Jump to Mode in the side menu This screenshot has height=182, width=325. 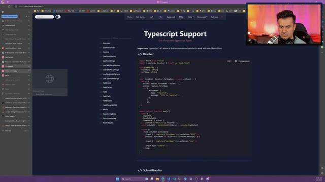click(105, 110)
